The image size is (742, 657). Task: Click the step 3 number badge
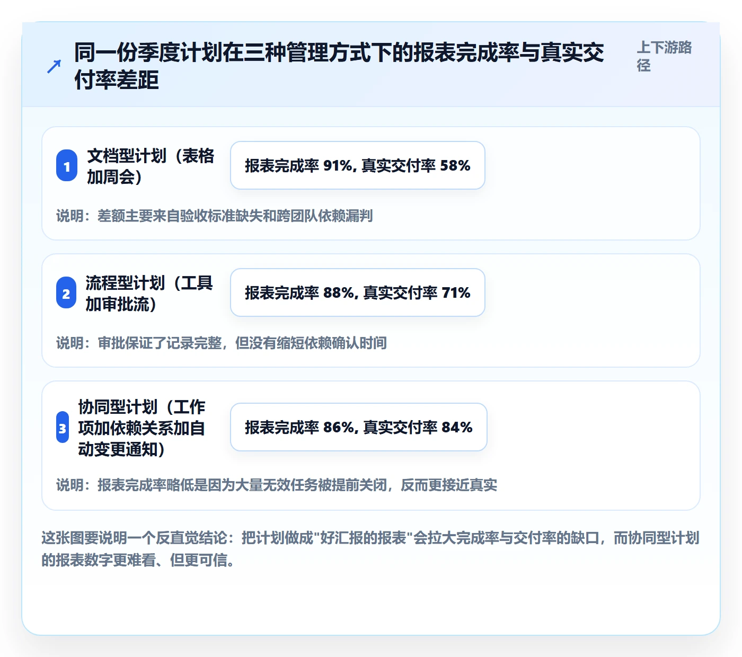coord(63,428)
